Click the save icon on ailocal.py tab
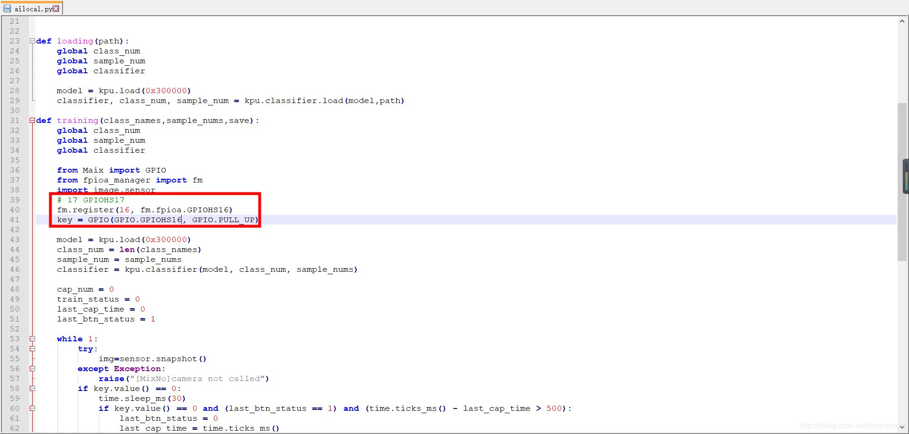Image resolution: width=909 pixels, height=434 pixels. point(7,9)
